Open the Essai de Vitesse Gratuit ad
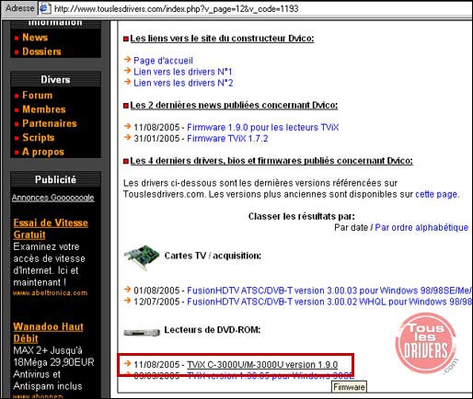This screenshot has width=473, height=399. coord(51,229)
